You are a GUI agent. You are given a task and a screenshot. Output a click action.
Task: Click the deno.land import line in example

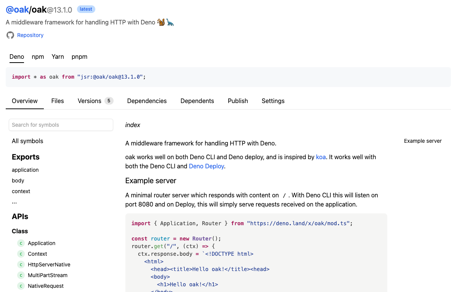click(x=242, y=223)
